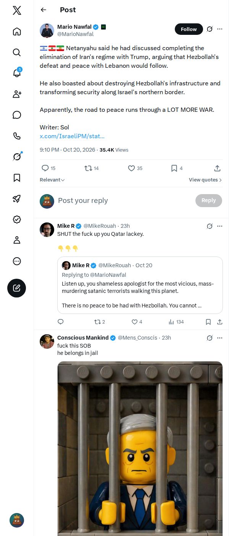Open Notifications with the bell icon
This screenshot has height=536, width=229.
point(17,73)
